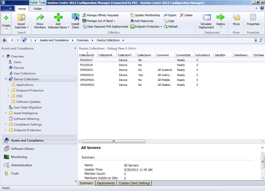Screen dimensions: 265x191
Task: Run Update Membership on the collection
Action: point(145,15)
